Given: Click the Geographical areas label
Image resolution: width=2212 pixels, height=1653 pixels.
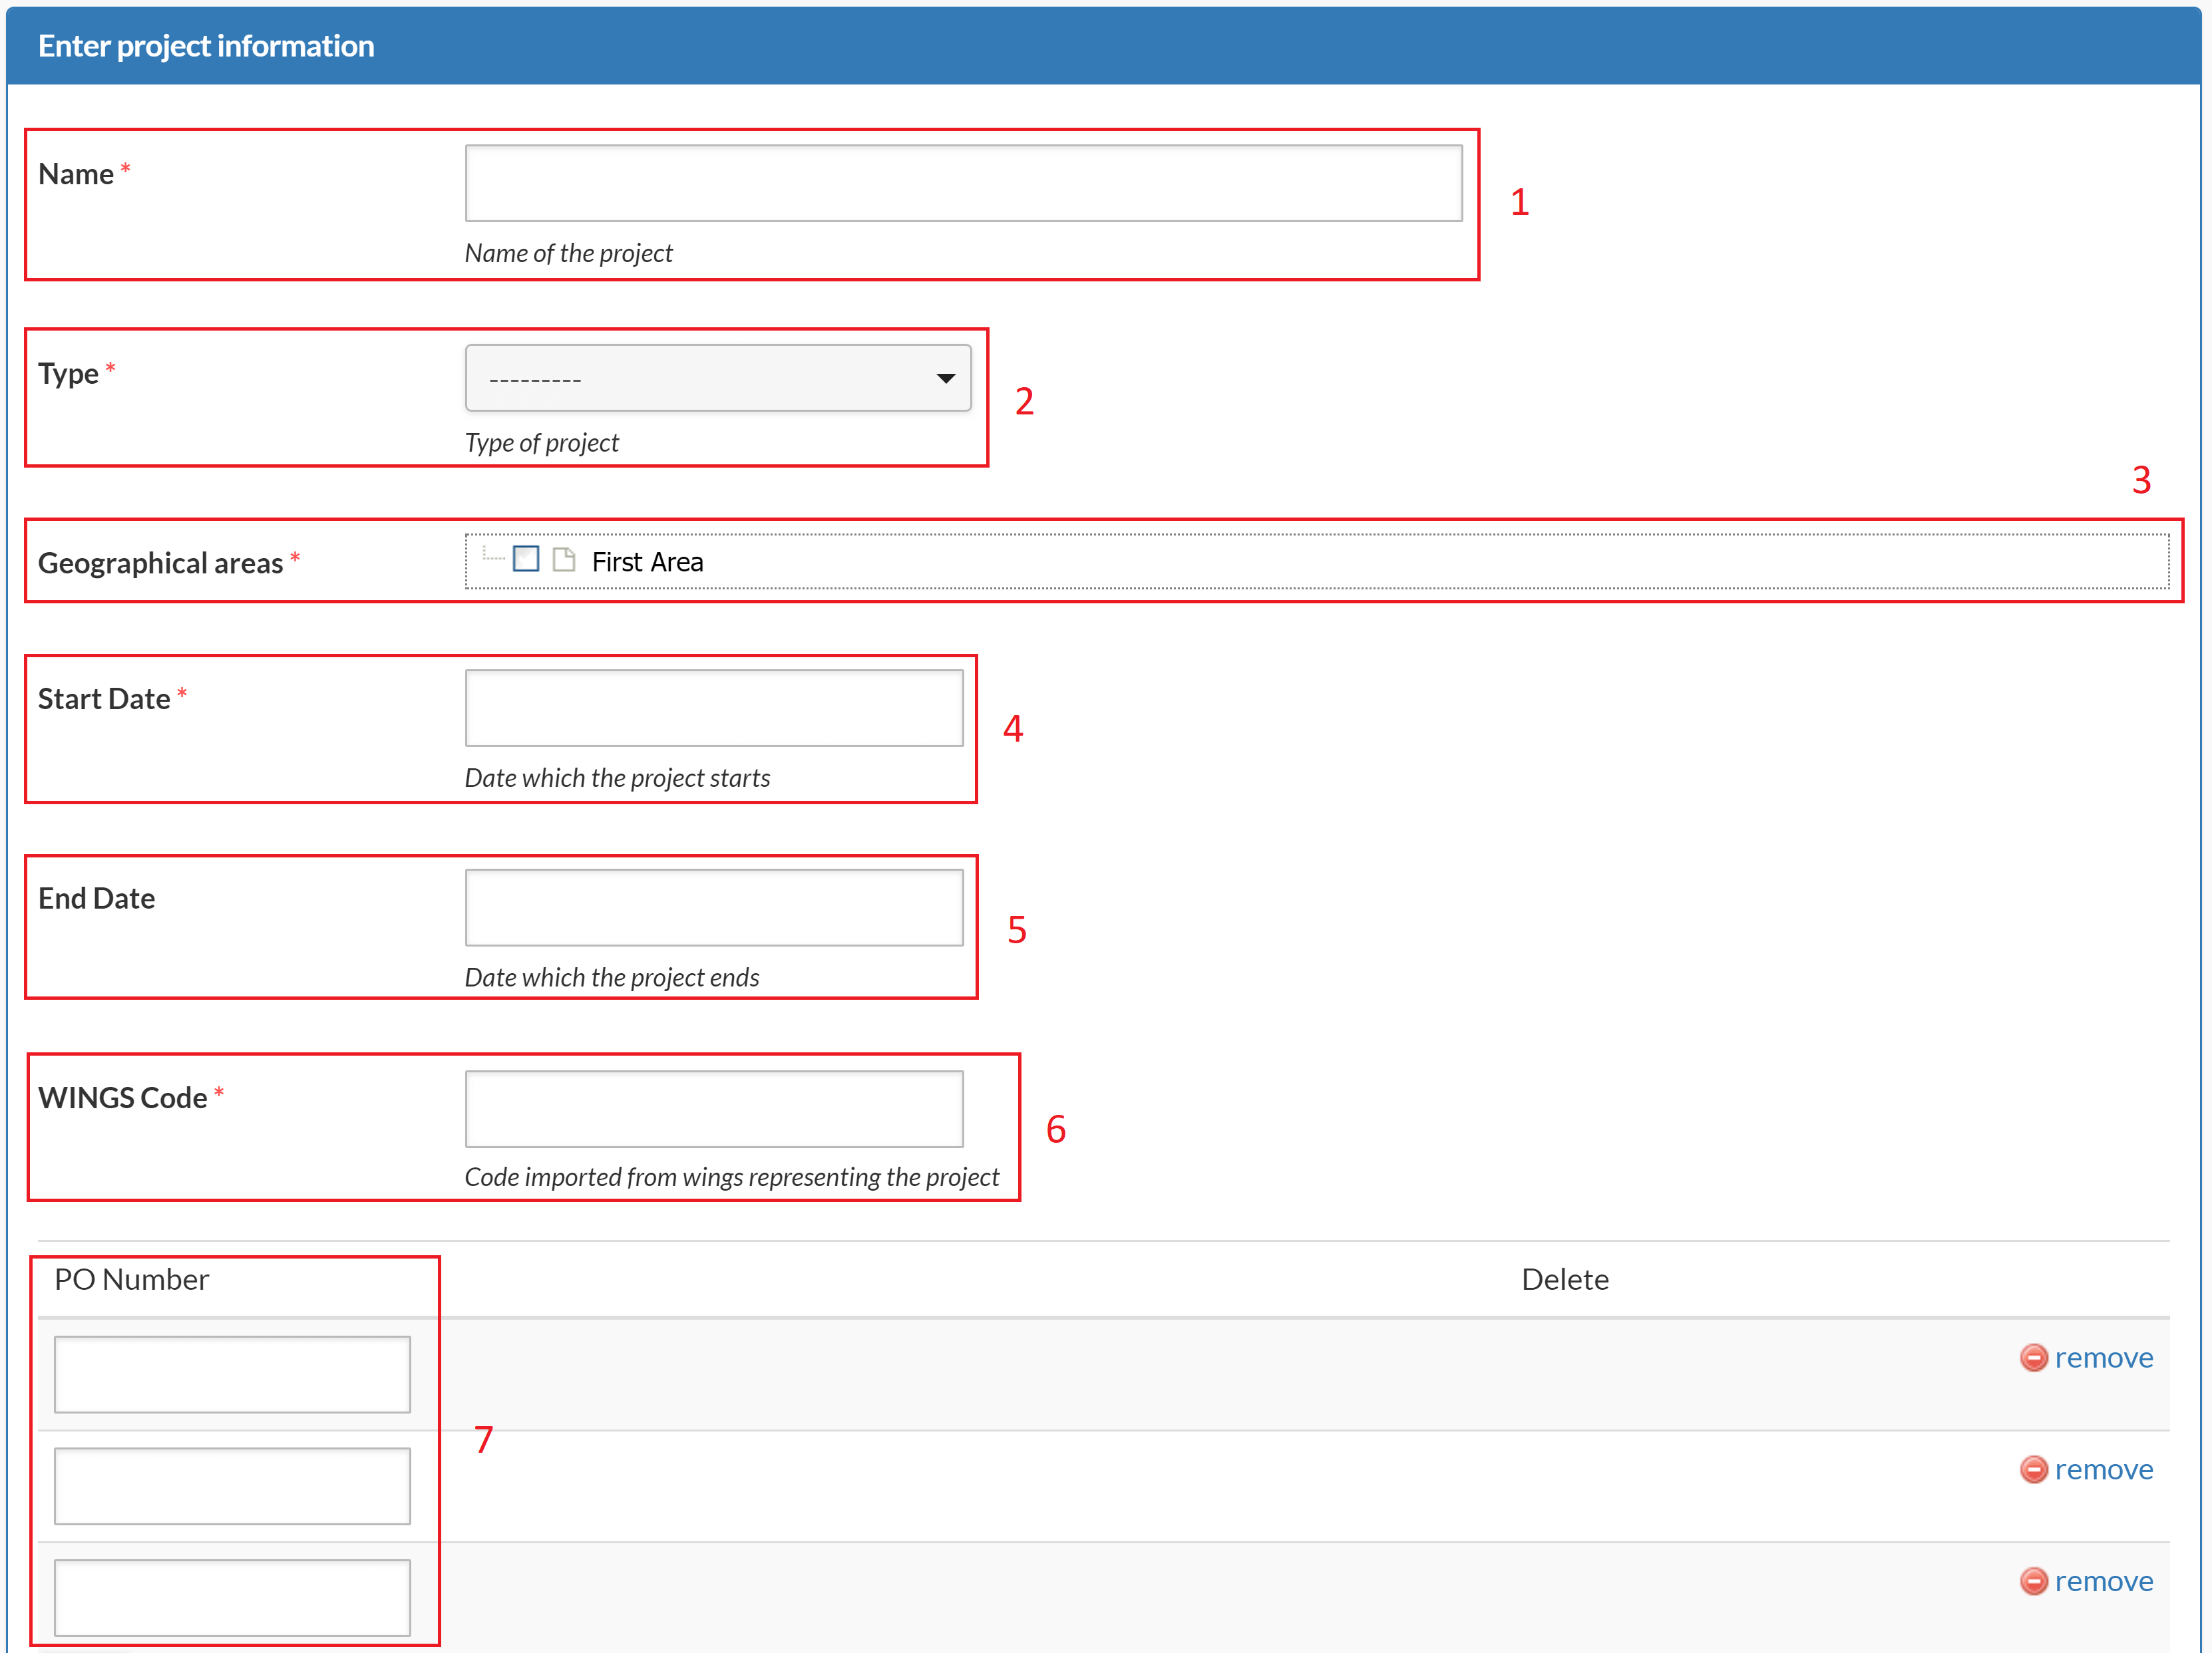Looking at the screenshot, I should coord(160,563).
